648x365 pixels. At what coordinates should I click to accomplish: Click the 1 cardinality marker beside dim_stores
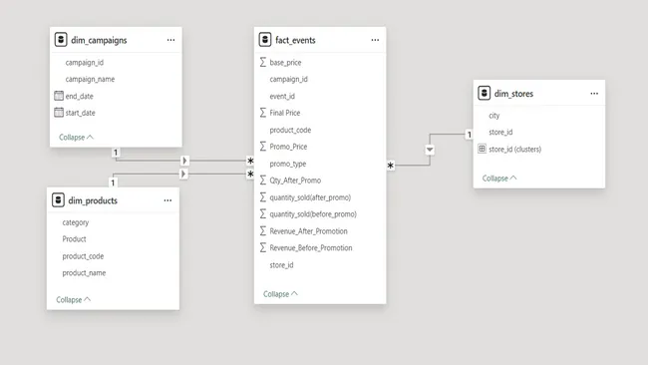(470, 135)
